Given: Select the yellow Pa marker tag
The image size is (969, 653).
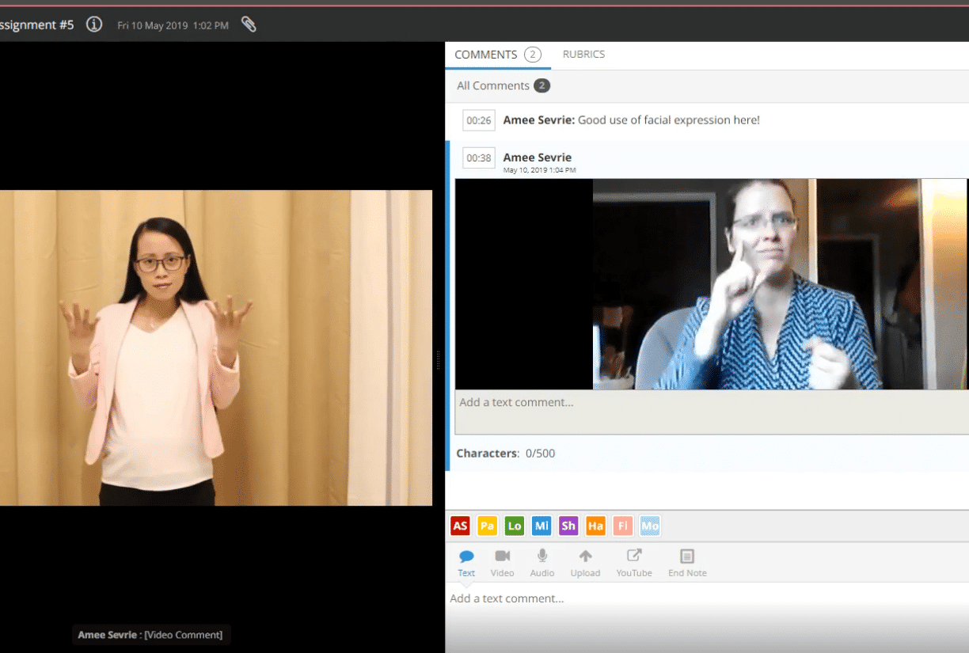Looking at the screenshot, I should pos(487,526).
